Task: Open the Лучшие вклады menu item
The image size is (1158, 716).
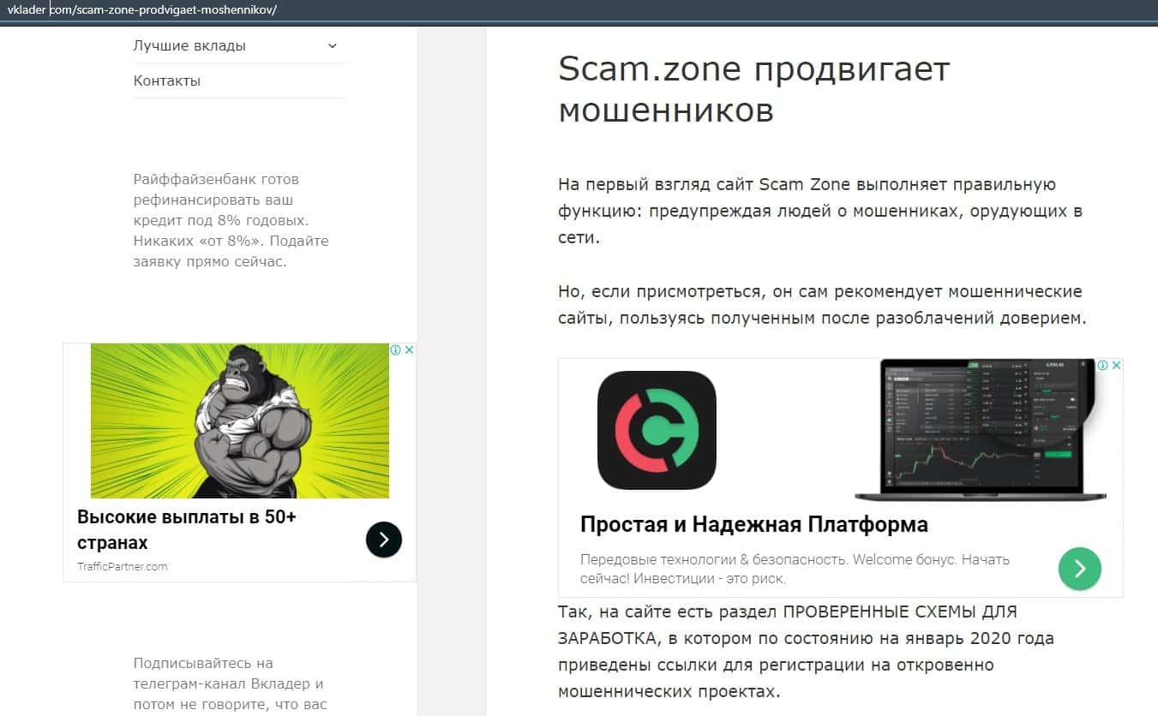Action: point(189,46)
